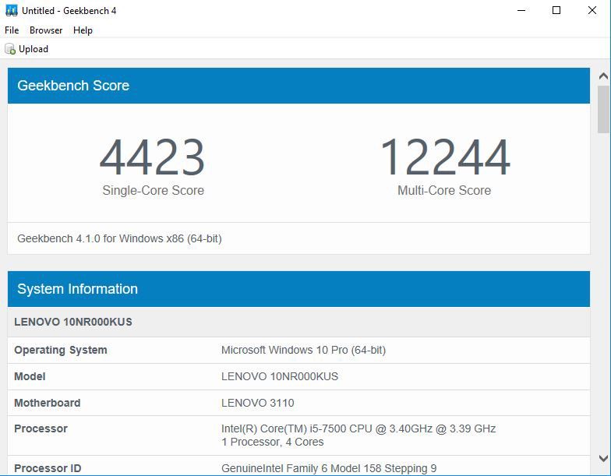Click the vertical scrollbar thumb
The height and width of the screenshot is (476, 611).
[x=603, y=109]
